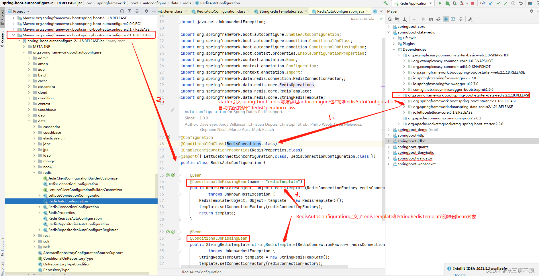This screenshot has height=276, width=539.
Task: Click the autoconfigure breadcrumb segment
Action: point(154,3)
